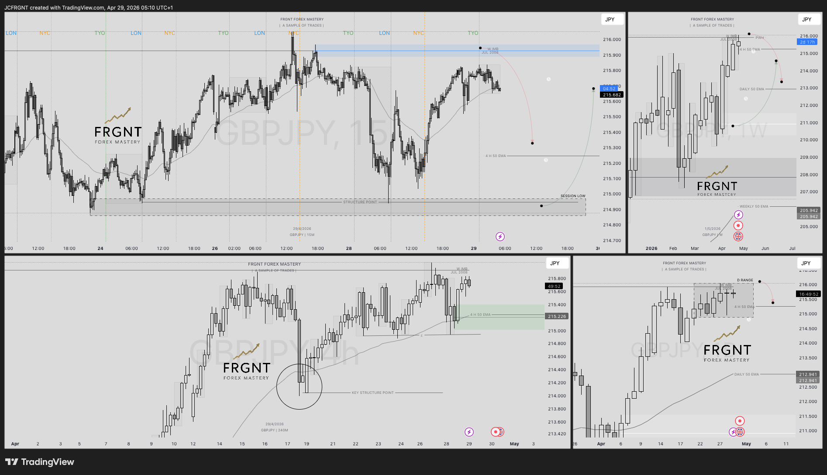827x475 pixels.
Task: Click the WEEKLY 50 EMA label
Action: (x=754, y=206)
